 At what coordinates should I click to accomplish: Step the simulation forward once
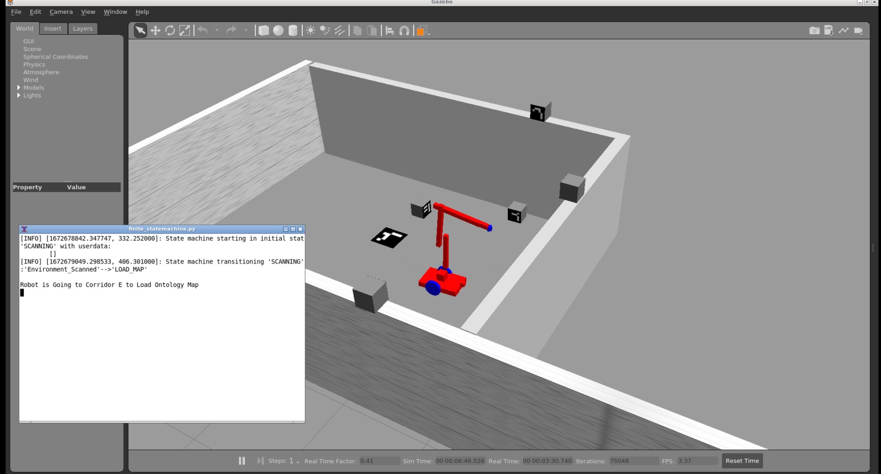pyautogui.click(x=261, y=461)
